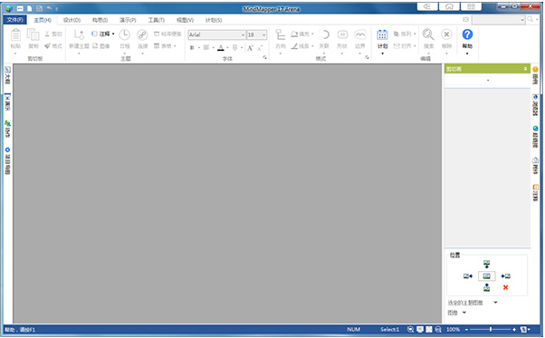The image size is (545, 338).
Task: Open the Presentation (演示) left sidebar tab
Action: (7, 101)
